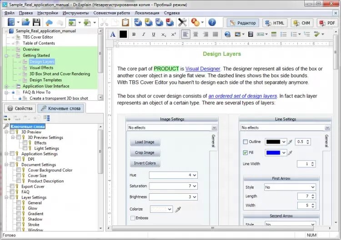Viewport: 341px width, 240px height.
Task: Preview output with the HTML button
Action: [x=275, y=23]
